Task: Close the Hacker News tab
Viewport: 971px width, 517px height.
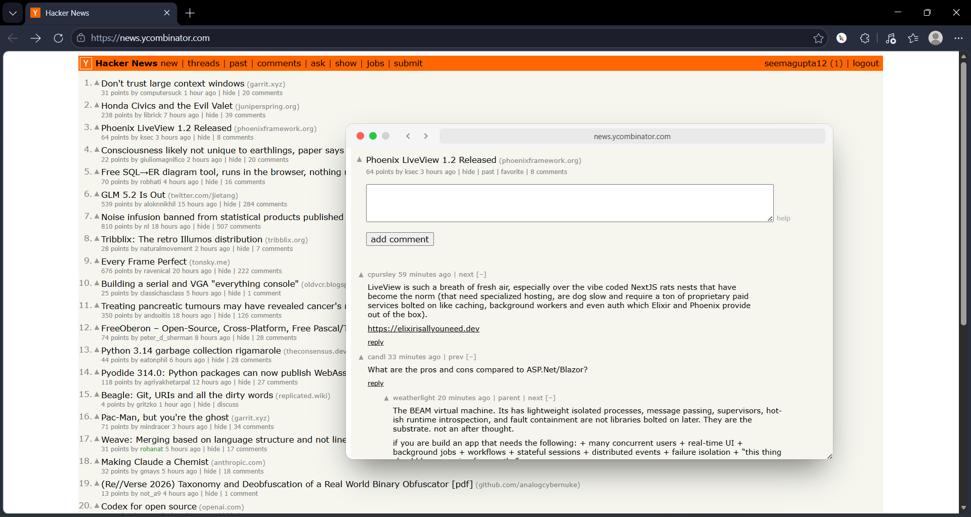Action: (x=167, y=13)
